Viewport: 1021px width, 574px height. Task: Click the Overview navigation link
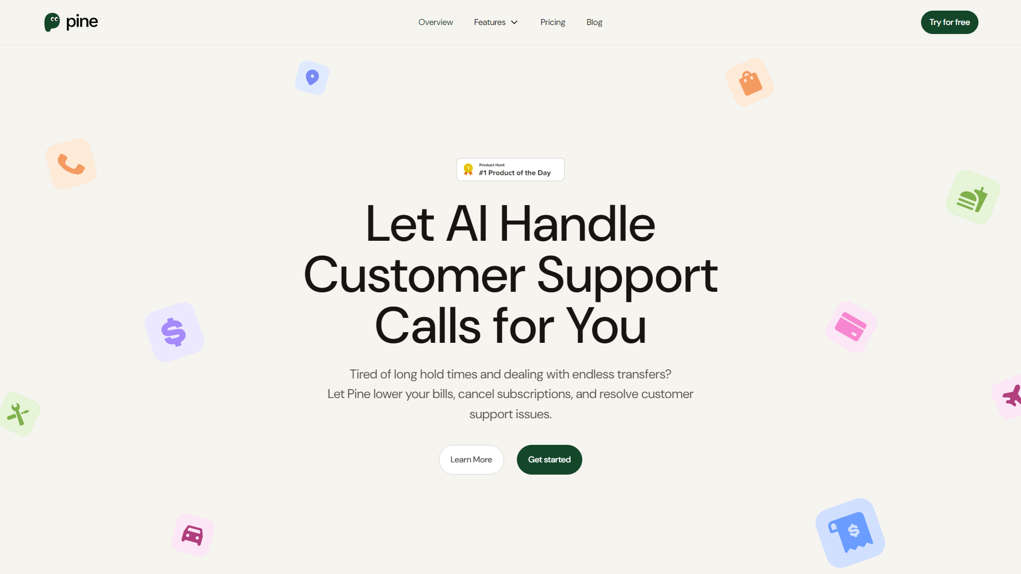point(436,22)
